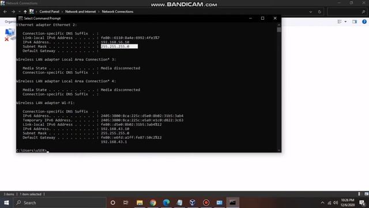Select Command Prompt icon on taskbar
Image resolution: width=369 pixels, height=208 pixels.
pyautogui.click(x=232, y=203)
